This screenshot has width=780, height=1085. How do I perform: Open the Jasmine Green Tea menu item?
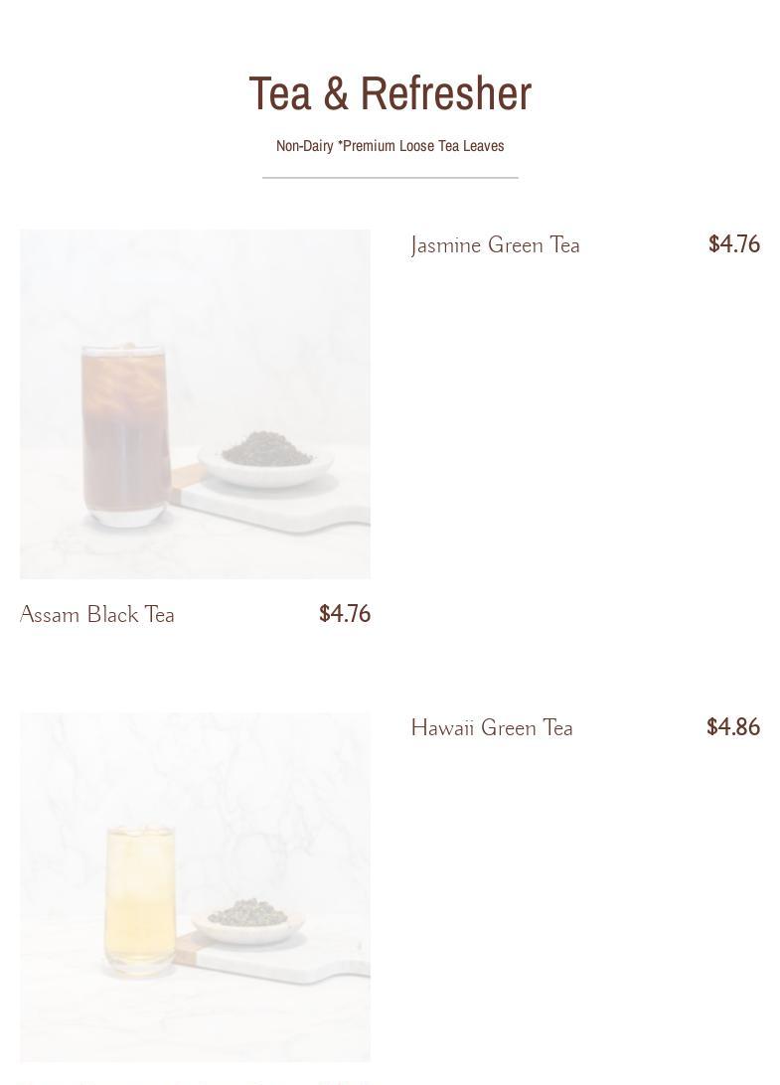495,245
